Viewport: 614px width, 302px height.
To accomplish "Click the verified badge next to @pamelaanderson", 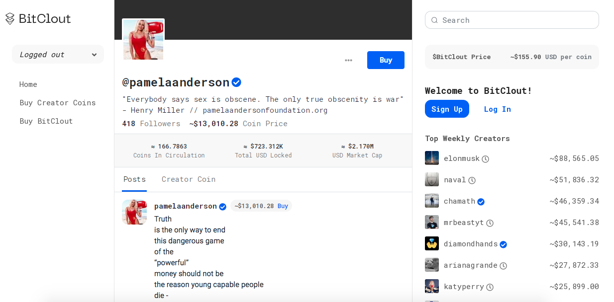I will 236,82.
